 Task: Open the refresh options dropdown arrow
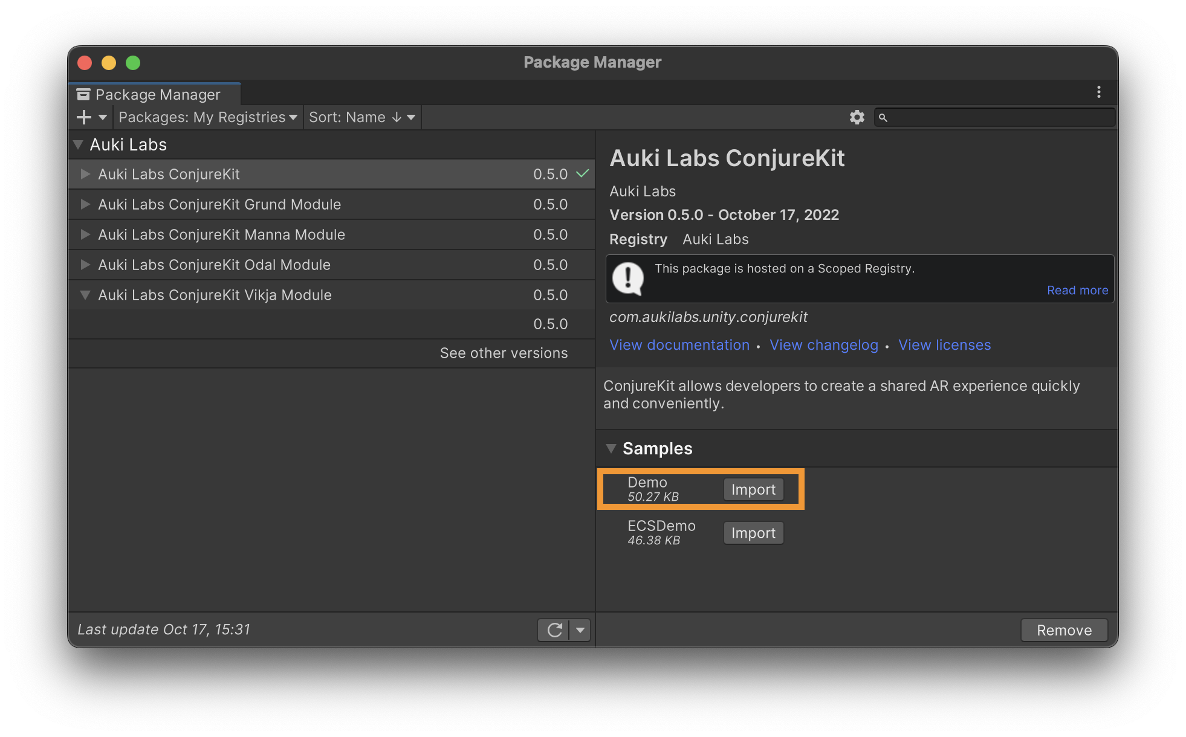(580, 630)
